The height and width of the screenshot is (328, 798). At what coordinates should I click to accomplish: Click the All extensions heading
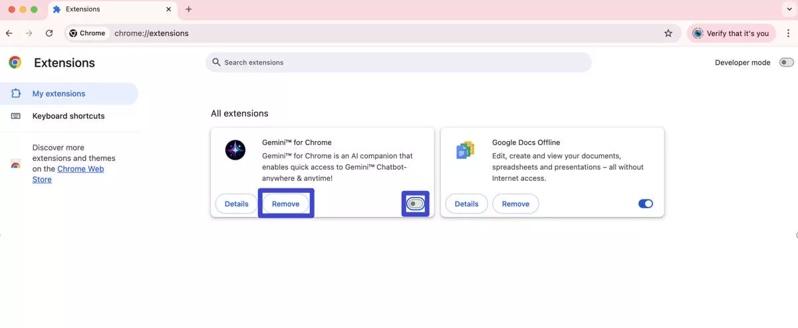coord(239,114)
